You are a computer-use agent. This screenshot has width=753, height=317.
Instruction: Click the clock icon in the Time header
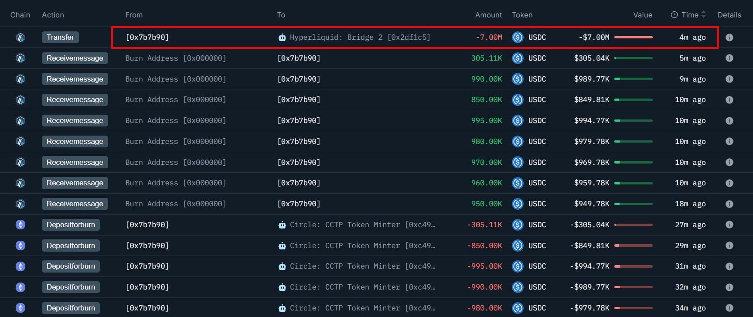pyautogui.click(x=674, y=15)
